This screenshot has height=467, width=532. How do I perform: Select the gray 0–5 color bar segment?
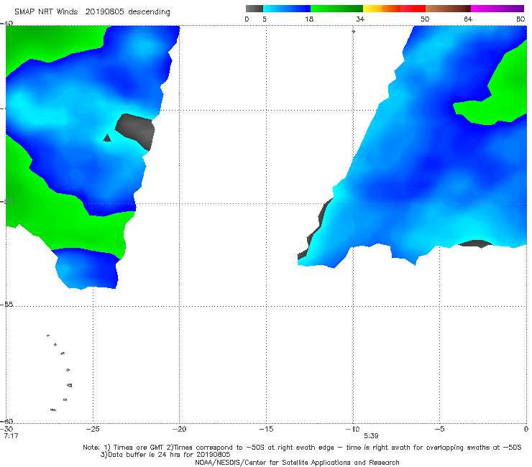click(254, 9)
